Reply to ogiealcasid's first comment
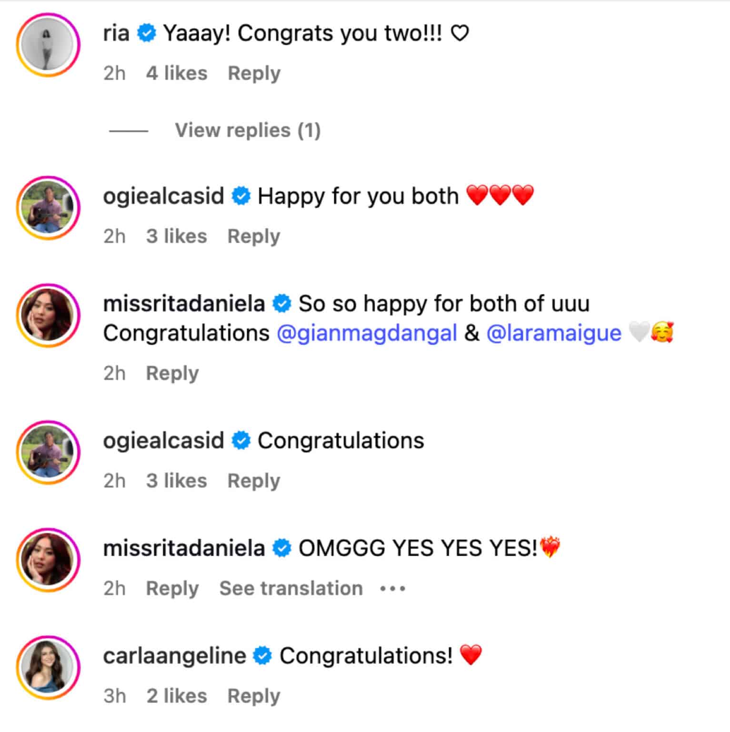 tap(254, 235)
